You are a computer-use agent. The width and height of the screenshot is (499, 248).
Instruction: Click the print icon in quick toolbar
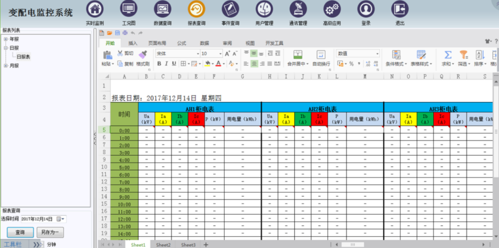coord(125,33)
